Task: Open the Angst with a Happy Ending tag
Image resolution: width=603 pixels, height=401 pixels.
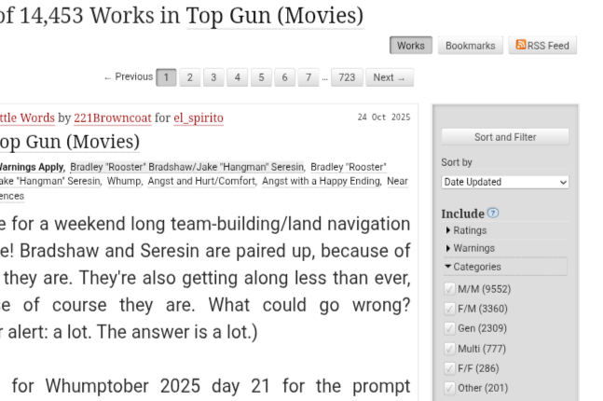Action: tap(322, 181)
